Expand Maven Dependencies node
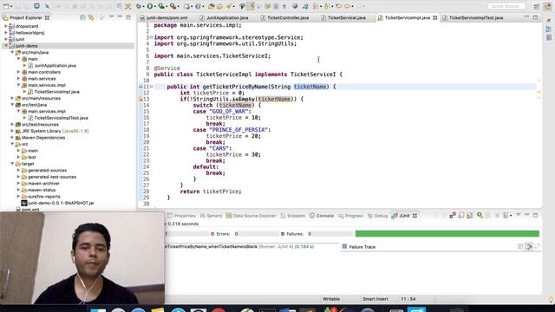 (x=12, y=138)
